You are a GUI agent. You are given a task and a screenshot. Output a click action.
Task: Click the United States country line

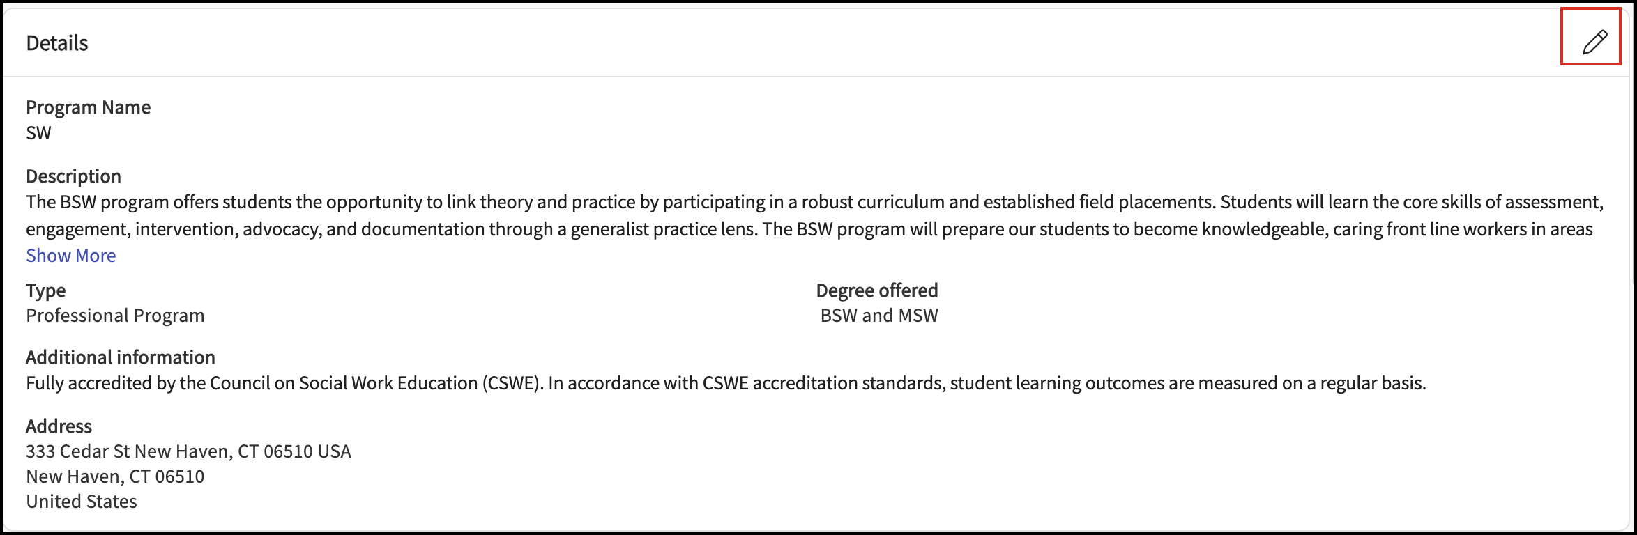(x=82, y=502)
